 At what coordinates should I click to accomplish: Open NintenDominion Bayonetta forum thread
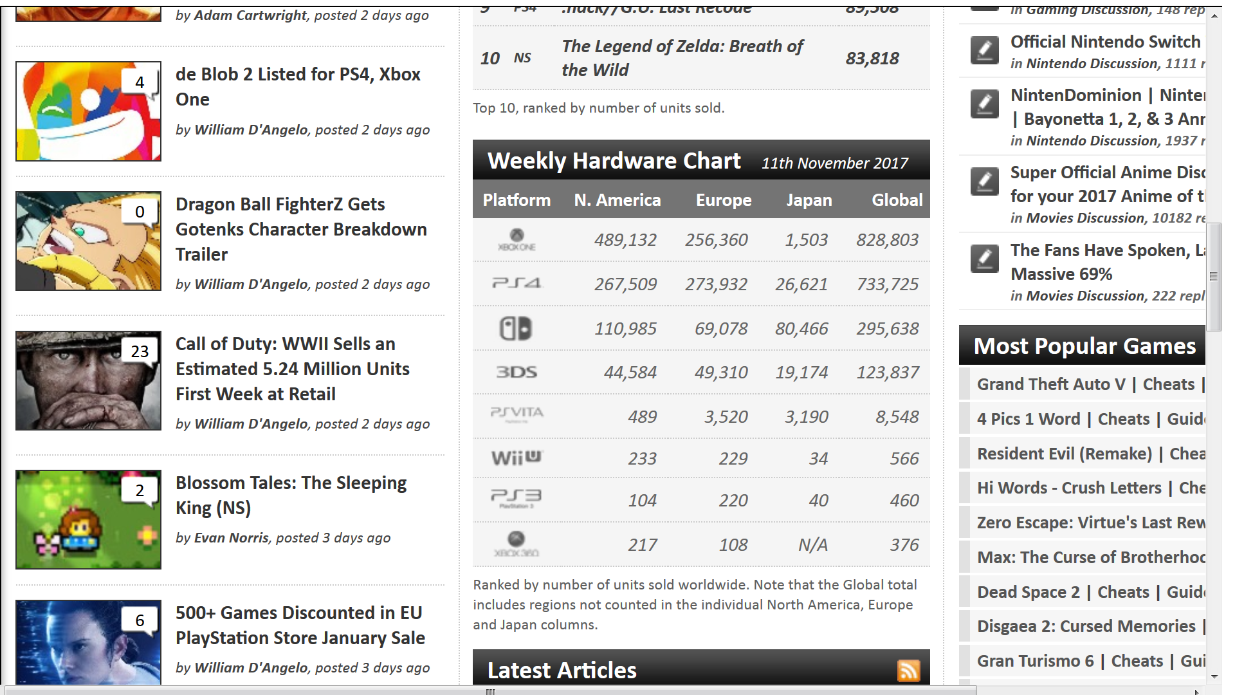coord(1108,107)
